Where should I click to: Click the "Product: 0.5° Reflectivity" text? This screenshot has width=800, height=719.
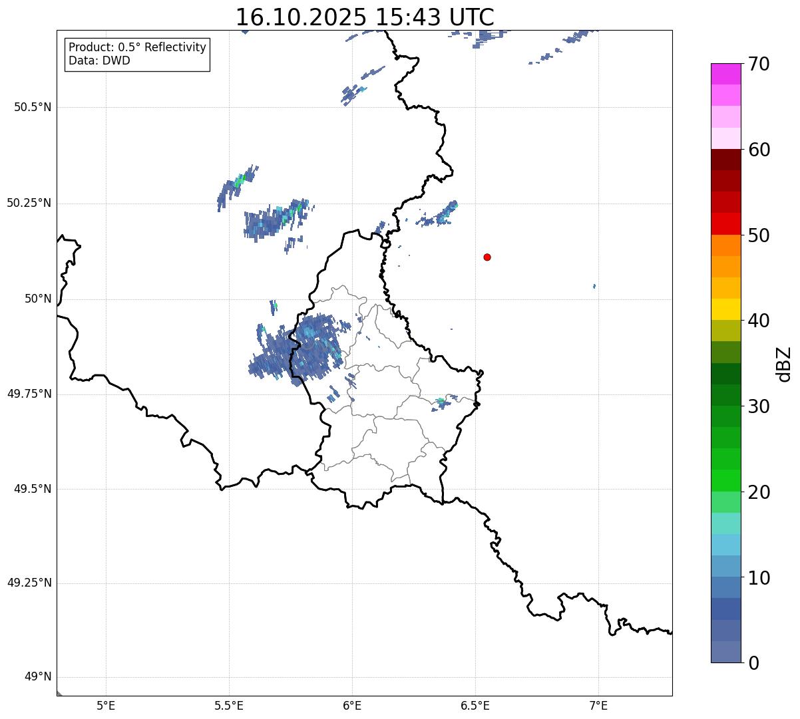[x=137, y=47]
